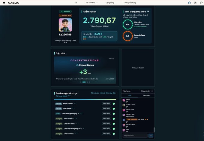Switch to the GM chat tab
Screen dimensions: 204x141
click(x=130, y=95)
